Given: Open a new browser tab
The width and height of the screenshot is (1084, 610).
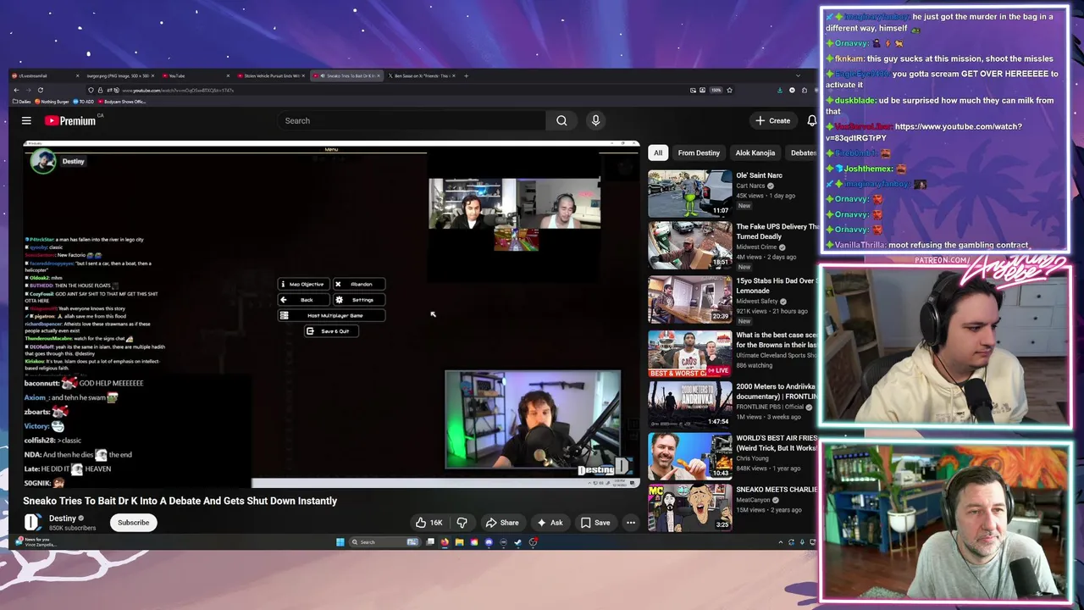Looking at the screenshot, I should pos(466,75).
